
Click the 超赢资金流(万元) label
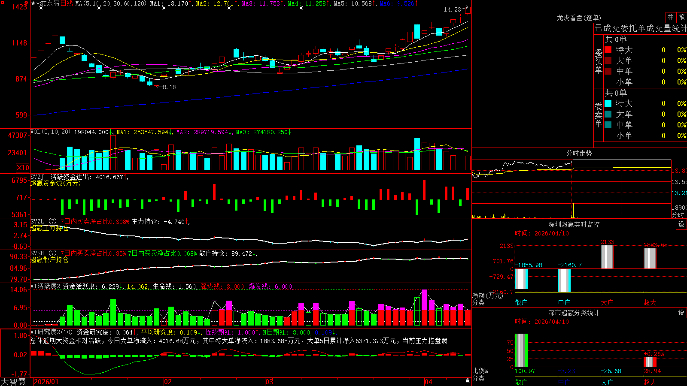click(x=55, y=183)
